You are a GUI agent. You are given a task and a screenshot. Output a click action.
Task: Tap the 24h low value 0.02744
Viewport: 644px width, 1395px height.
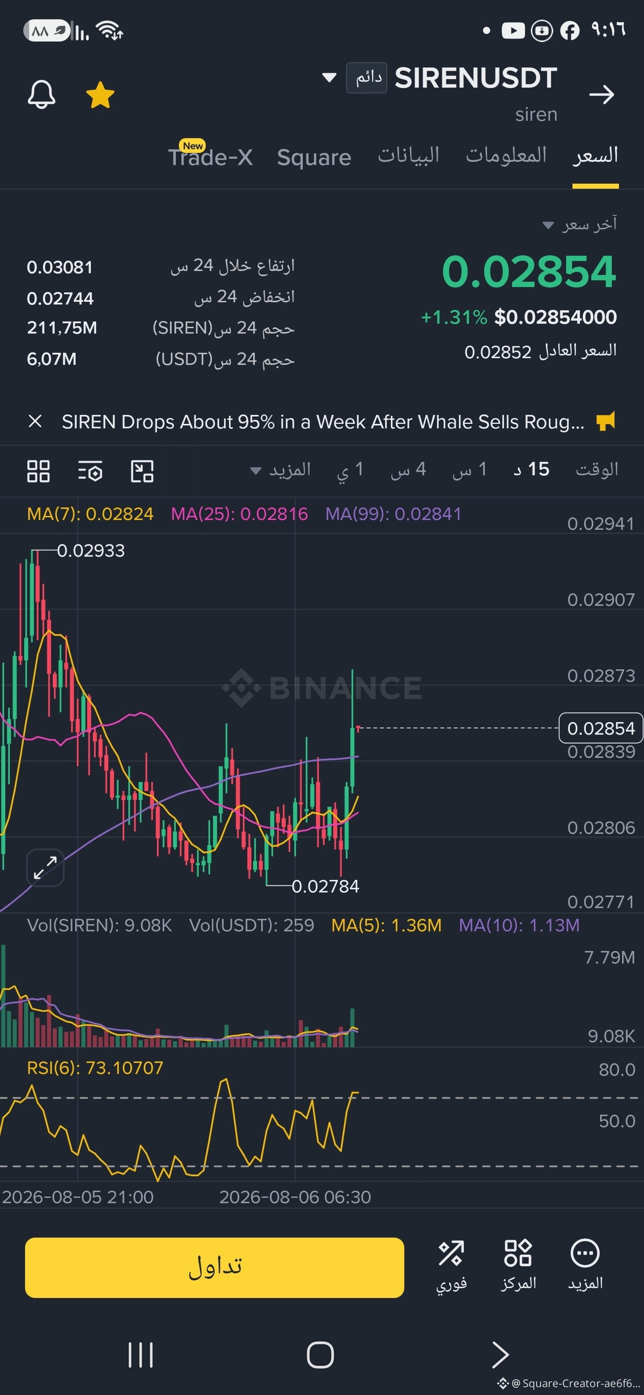coord(60,298)
